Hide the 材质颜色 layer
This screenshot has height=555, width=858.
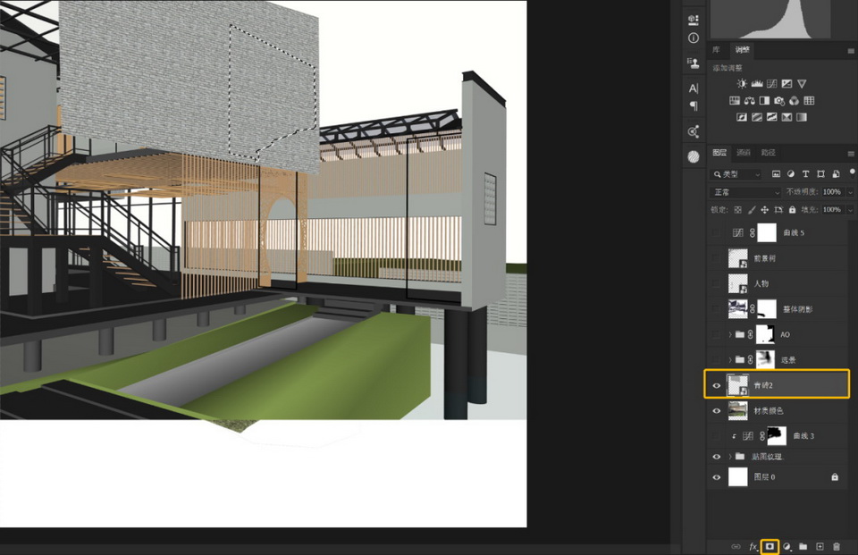point(716,411)
